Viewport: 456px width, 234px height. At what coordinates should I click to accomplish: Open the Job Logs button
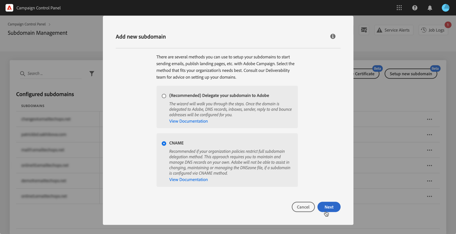[x=433, y=30]
